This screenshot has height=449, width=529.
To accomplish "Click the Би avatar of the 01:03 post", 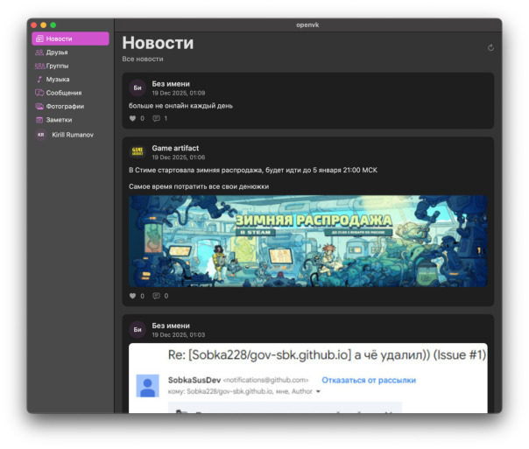I will point(138,329).
